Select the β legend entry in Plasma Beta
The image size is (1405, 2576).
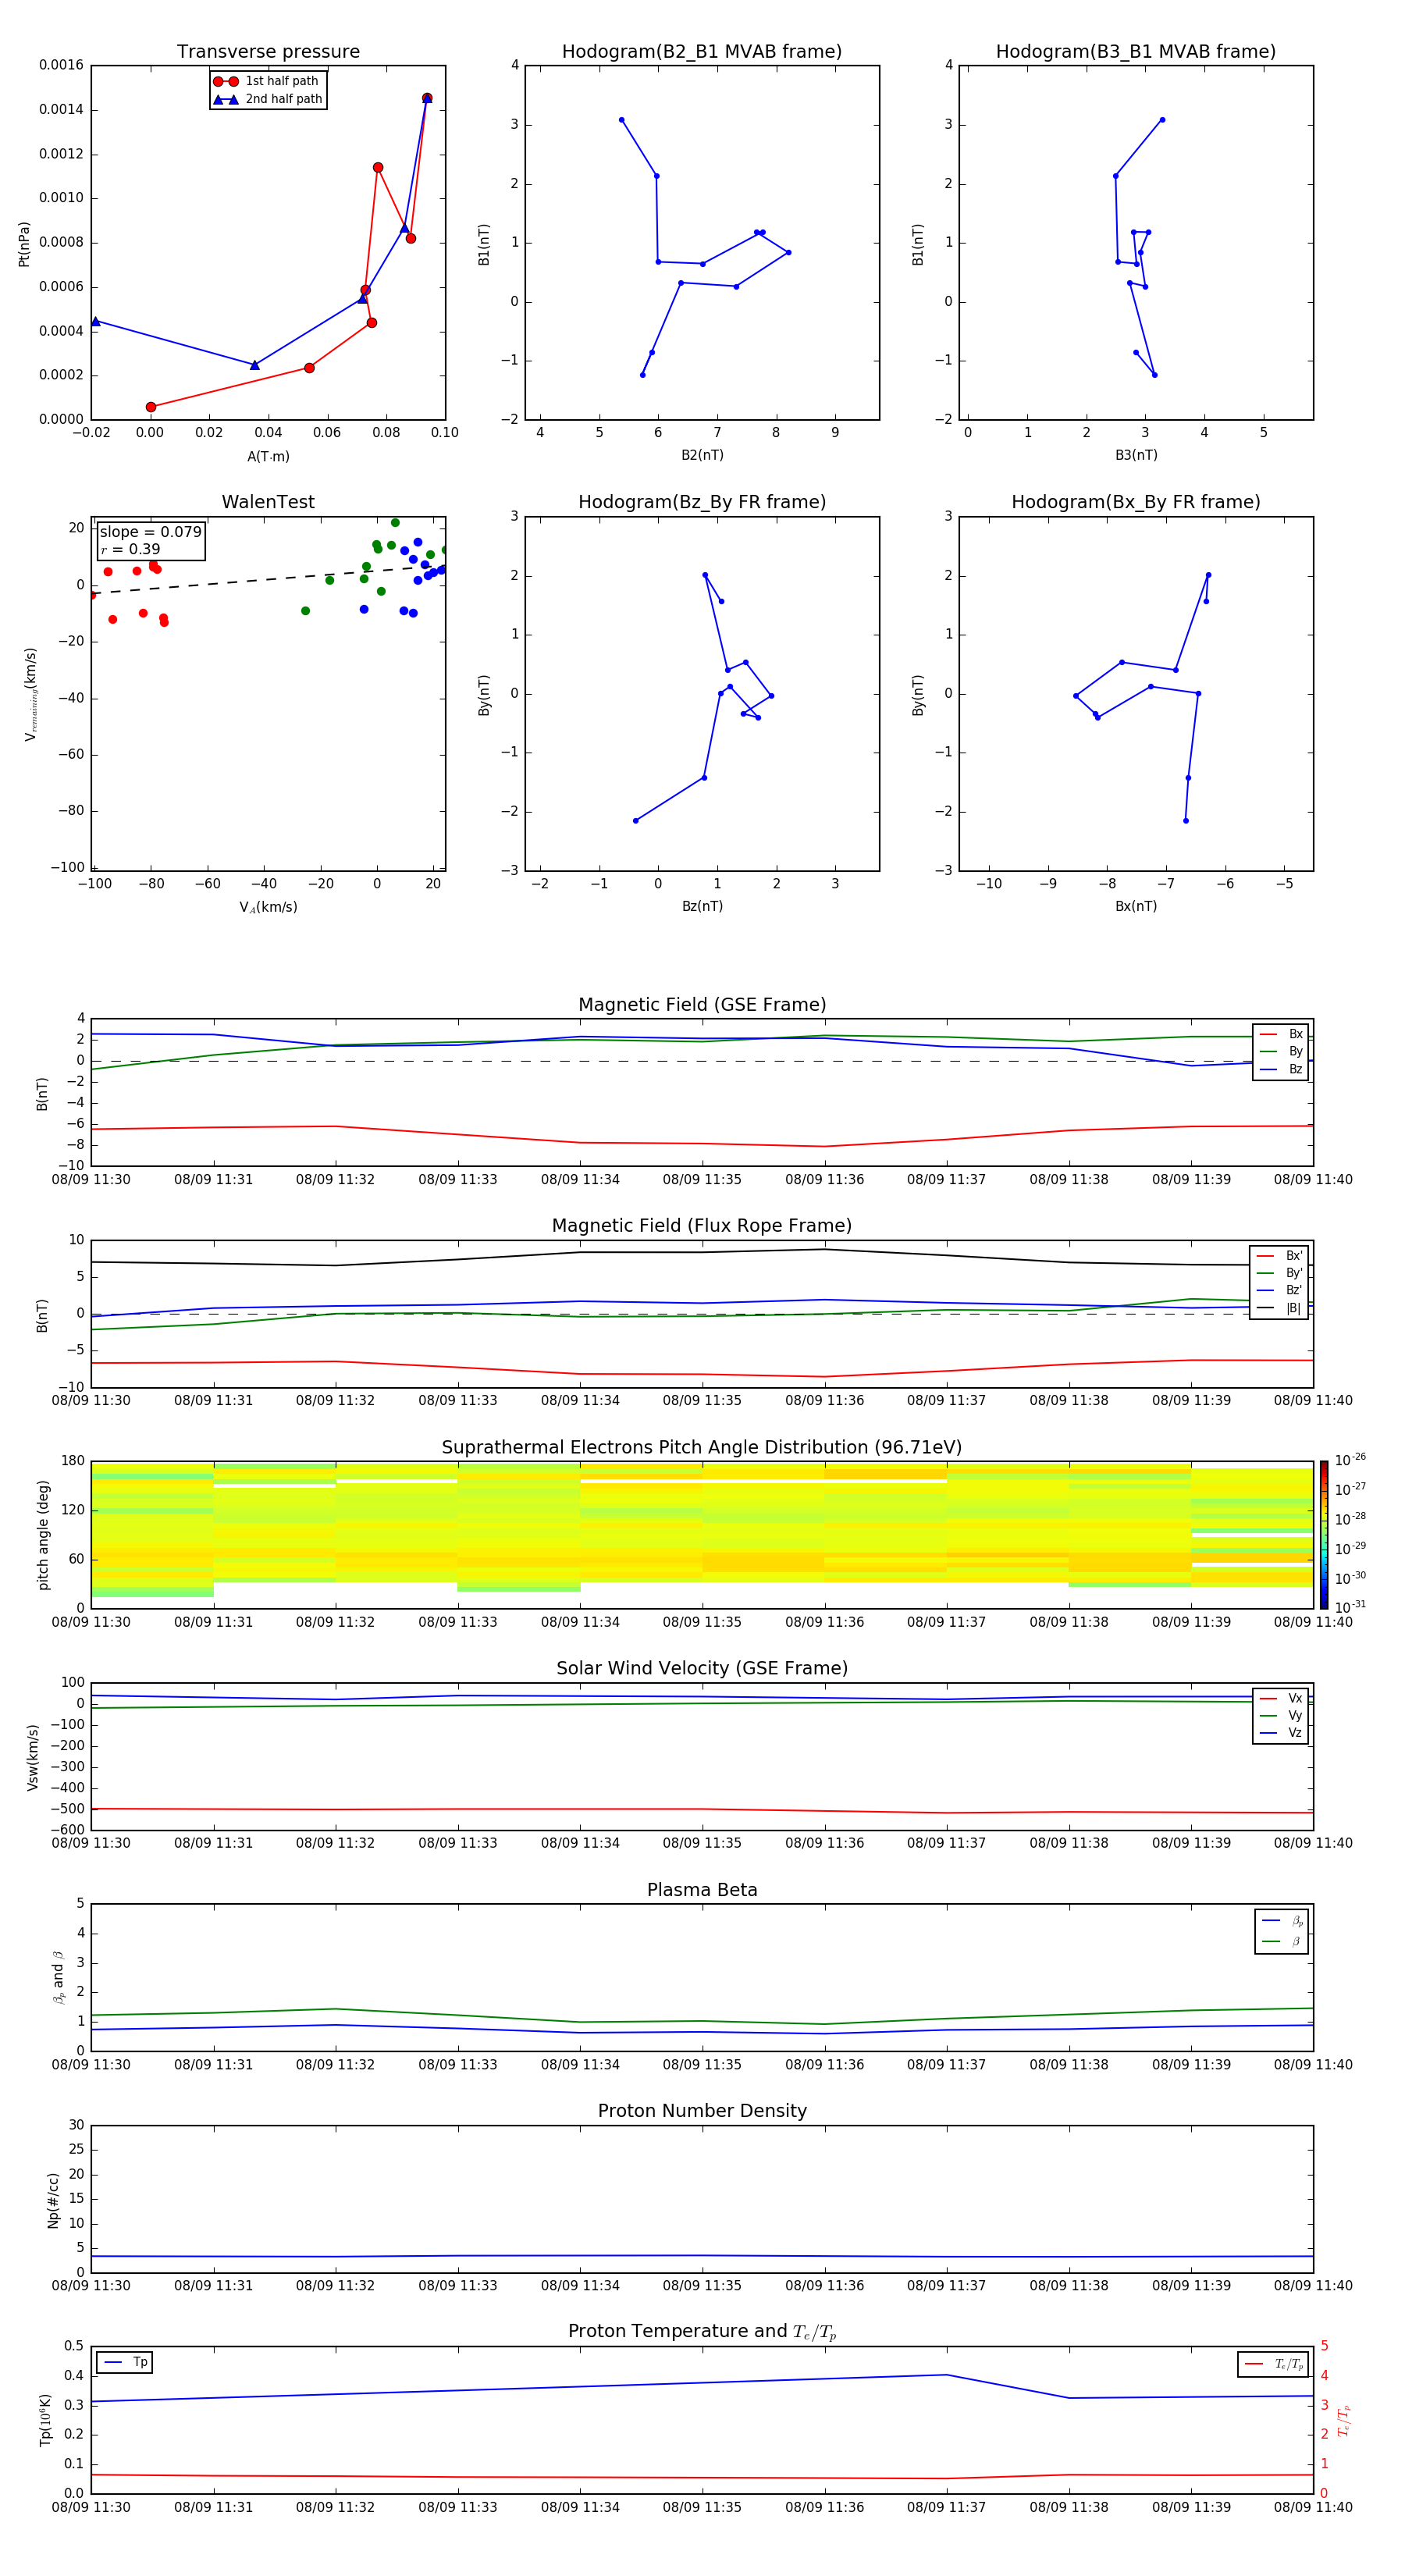coord(1282,1941)
